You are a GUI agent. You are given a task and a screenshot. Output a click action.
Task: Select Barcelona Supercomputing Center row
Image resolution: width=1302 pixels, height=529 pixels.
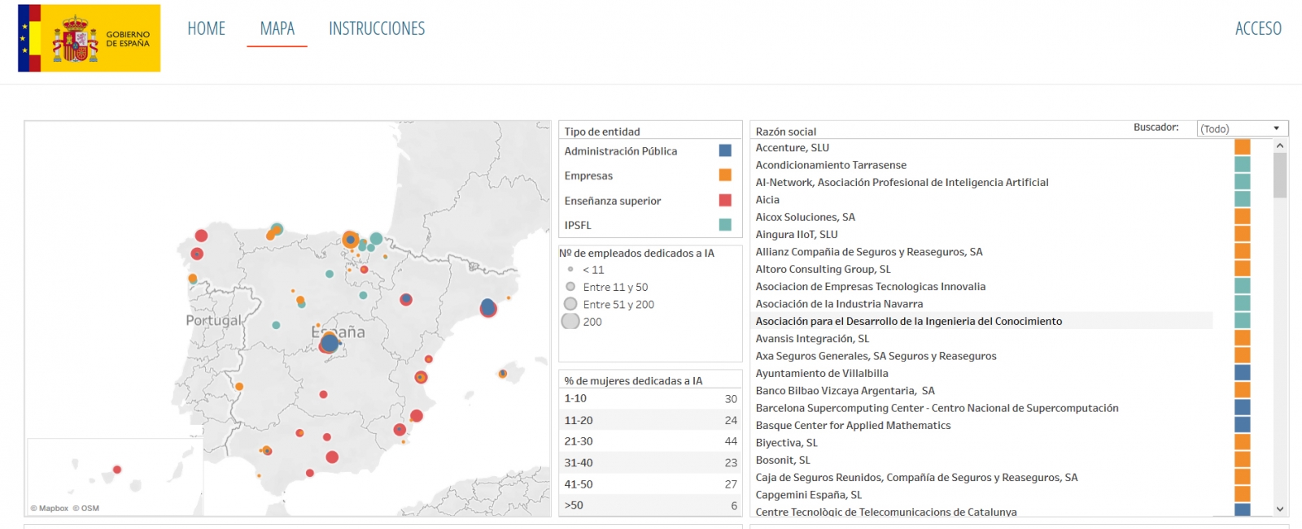[x=937, y=408]
